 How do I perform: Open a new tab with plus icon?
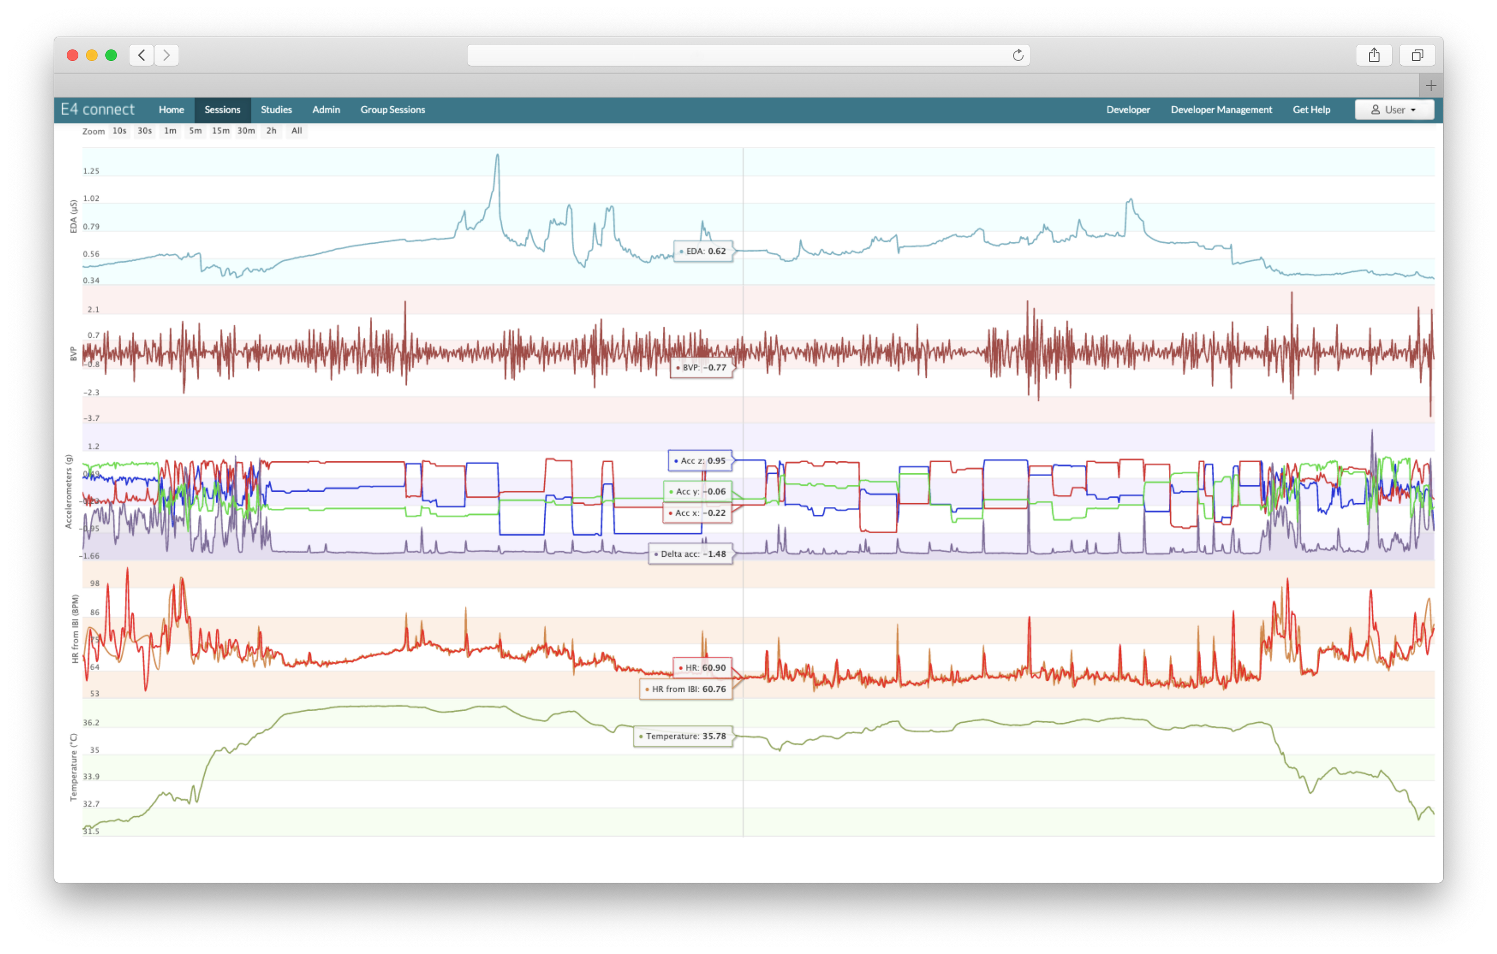click(x=1430, y=86)
